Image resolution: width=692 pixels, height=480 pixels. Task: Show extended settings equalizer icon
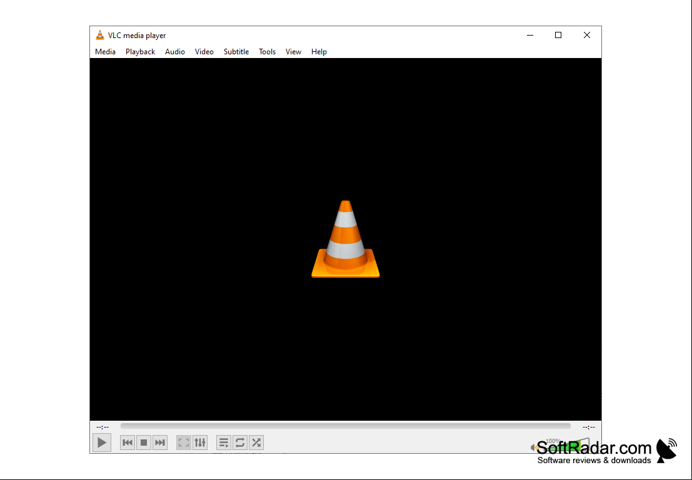(200, 443)
